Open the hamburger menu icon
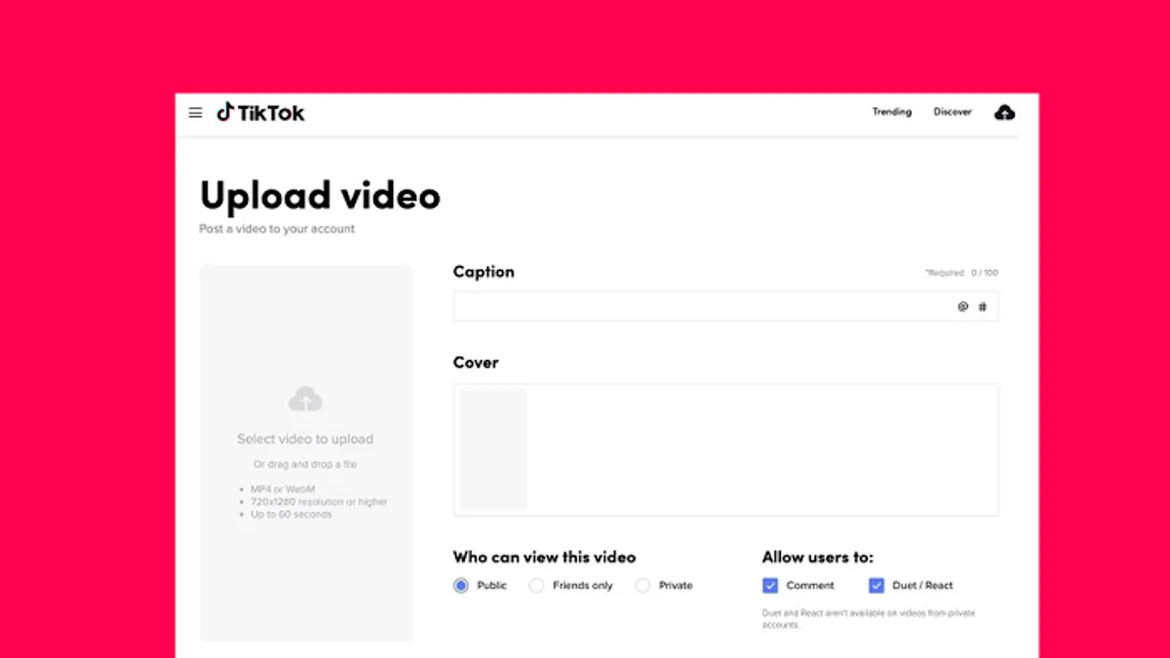1170x658 pixels. [x=195, y=113]
